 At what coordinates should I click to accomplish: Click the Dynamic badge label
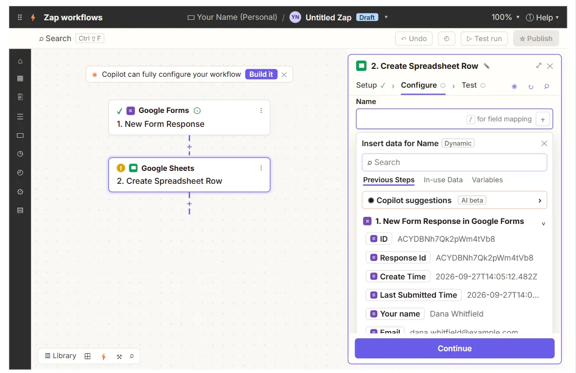point(458,143)
